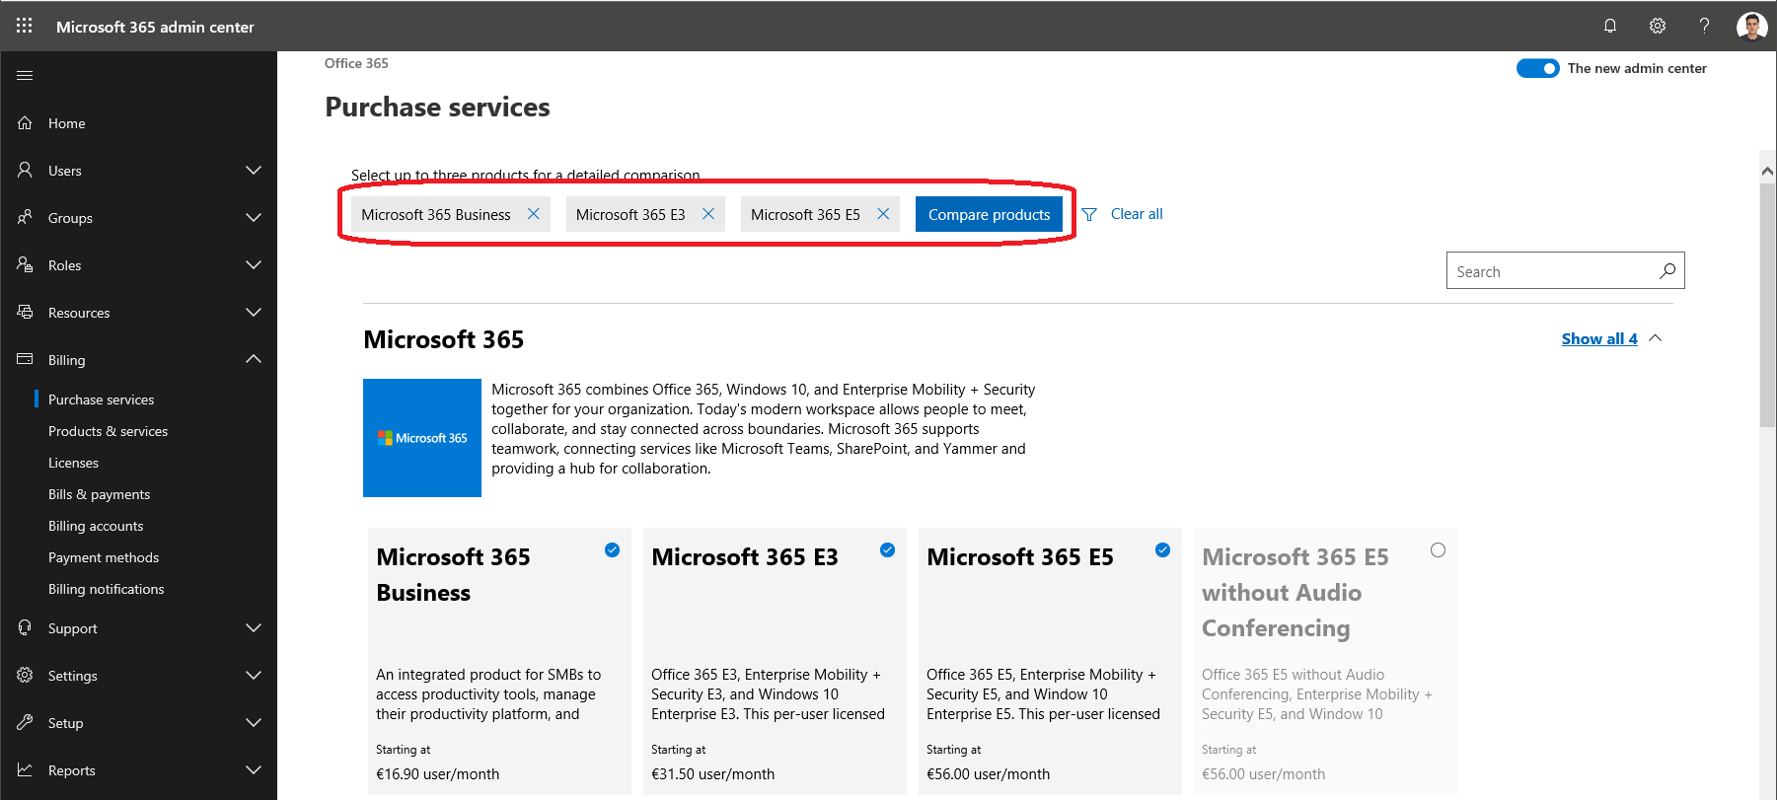The width and height of the screenshot is (1777, 800).
Task: Click the Home house icon
Action: (x=26, y=122)
